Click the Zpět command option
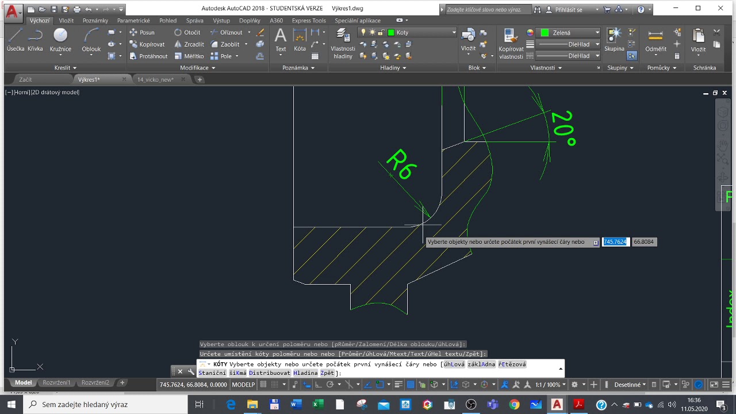Viewport: 736px width, 414px height. pos(327,373)
